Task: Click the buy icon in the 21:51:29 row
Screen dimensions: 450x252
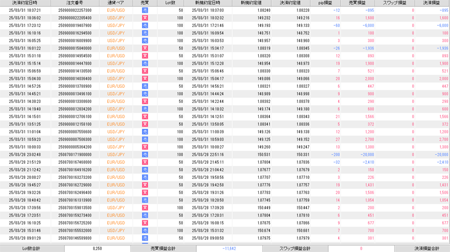Action: click(145, 162)
